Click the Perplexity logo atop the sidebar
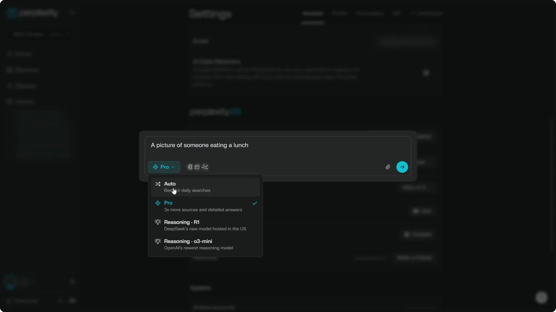Image resolution: width=556 pixels, height=312 pixels. (x=32, y=12)
